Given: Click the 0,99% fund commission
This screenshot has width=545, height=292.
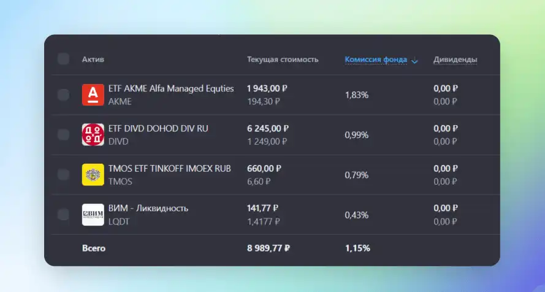Looking at the screenshot, I should pyautogui.click(x=357, y=135).
